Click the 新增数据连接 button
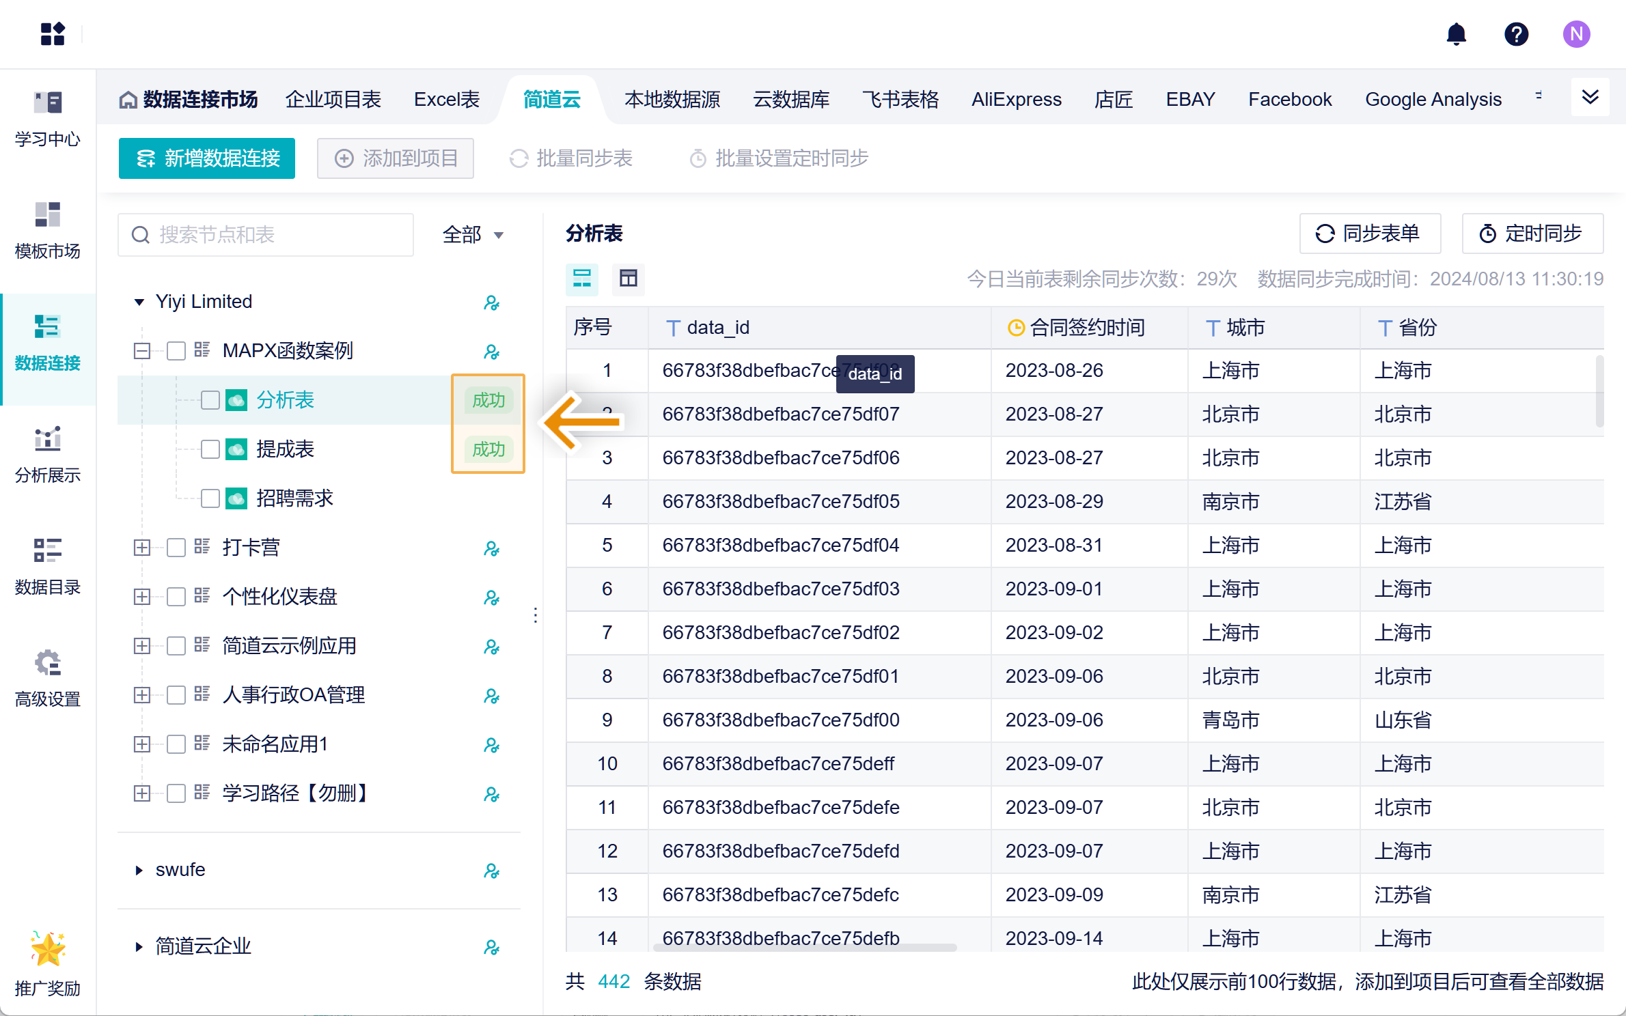Image resolution: width=1626 pixels, height=1016 pixels. coord(207,158)
